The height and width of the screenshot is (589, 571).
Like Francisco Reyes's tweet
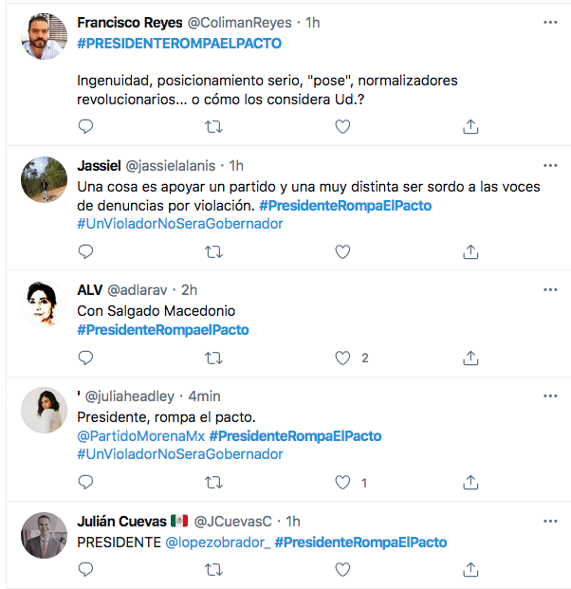(343, 126)
